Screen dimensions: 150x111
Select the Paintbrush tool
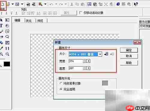click(1, 31)
